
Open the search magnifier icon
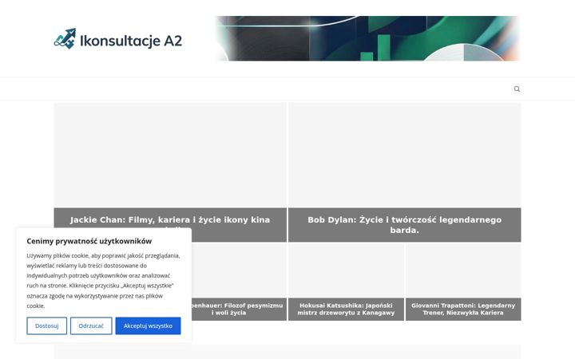[x=517, y=89]
